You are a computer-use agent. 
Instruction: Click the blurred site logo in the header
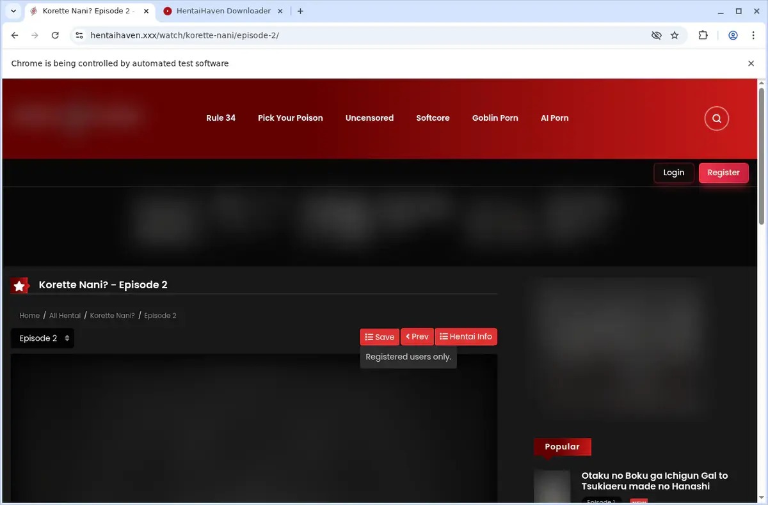coord(77,117)
